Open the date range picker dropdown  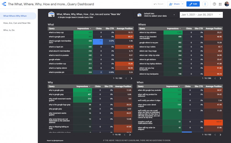pos(201,15)
